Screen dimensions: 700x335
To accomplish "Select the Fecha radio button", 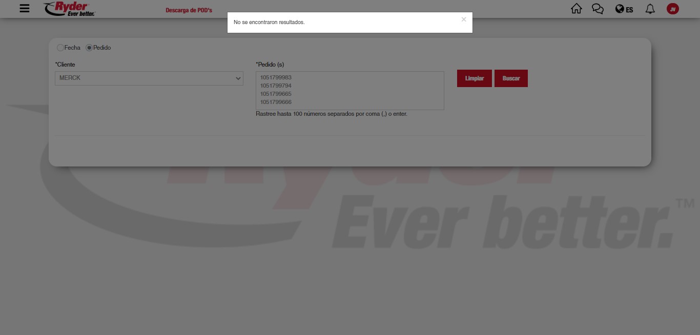I will tap(60, 48).
